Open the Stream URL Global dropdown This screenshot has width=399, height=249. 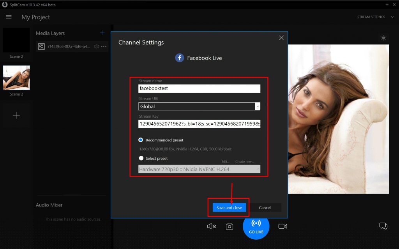tap(199, 106)
